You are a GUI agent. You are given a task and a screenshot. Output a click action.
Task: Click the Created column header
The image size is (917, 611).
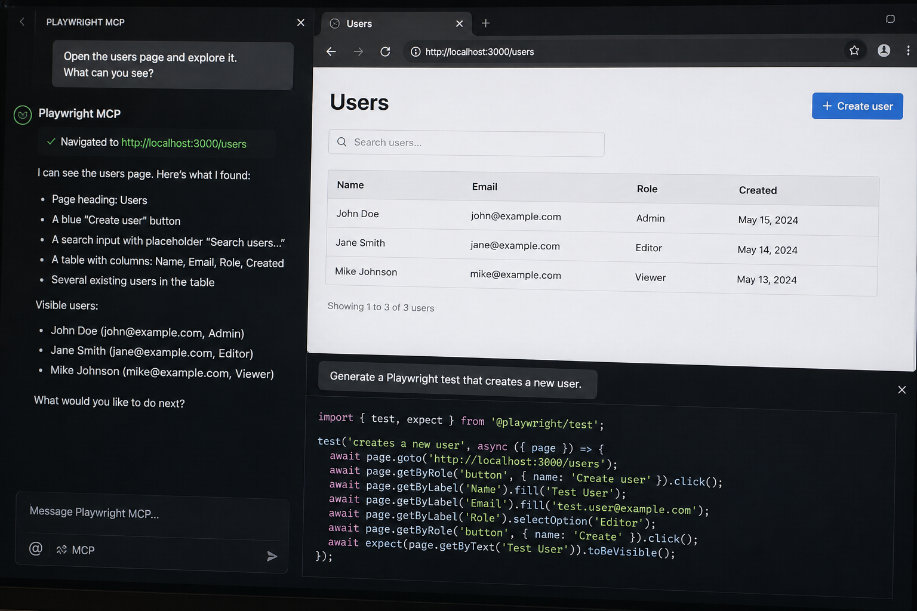tap(758, 190)
